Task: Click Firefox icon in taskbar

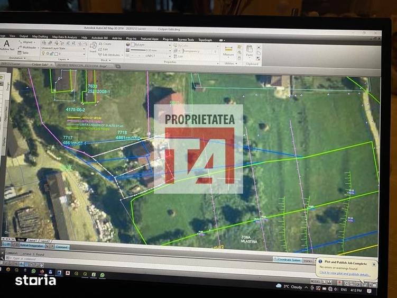Action: pyautogui.click(x=42, y=272)
